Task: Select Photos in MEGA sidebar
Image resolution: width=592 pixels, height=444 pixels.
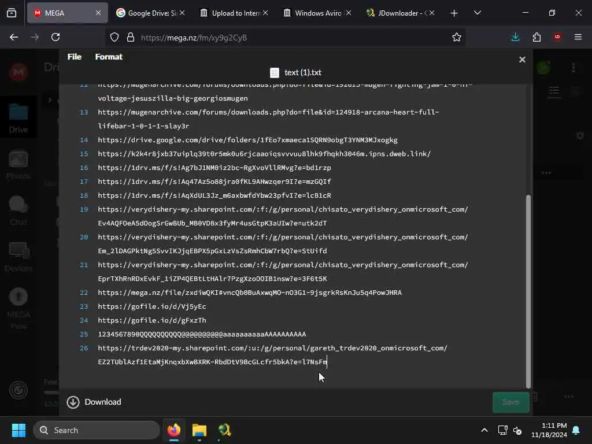Action: coord(18,165)
